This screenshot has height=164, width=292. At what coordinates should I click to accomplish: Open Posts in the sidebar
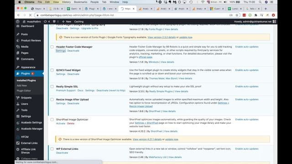point(24,34)
